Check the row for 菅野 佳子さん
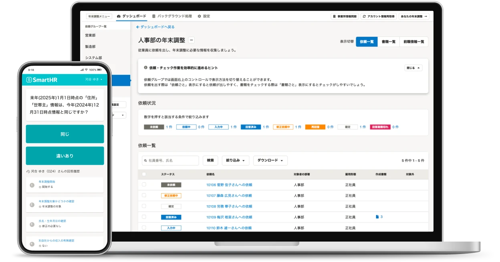Image resolution: width=500 pixels, height=262 pixels. click(x=144, y=185)
